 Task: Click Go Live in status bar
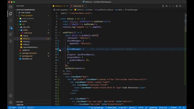point(163,107)
